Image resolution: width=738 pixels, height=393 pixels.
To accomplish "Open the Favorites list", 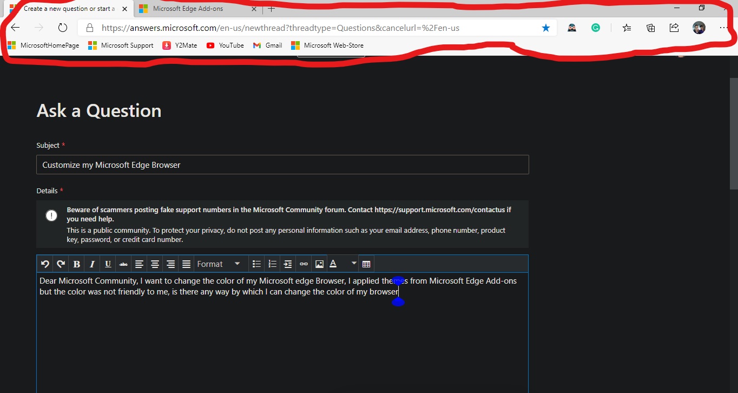I will point(627,28).
